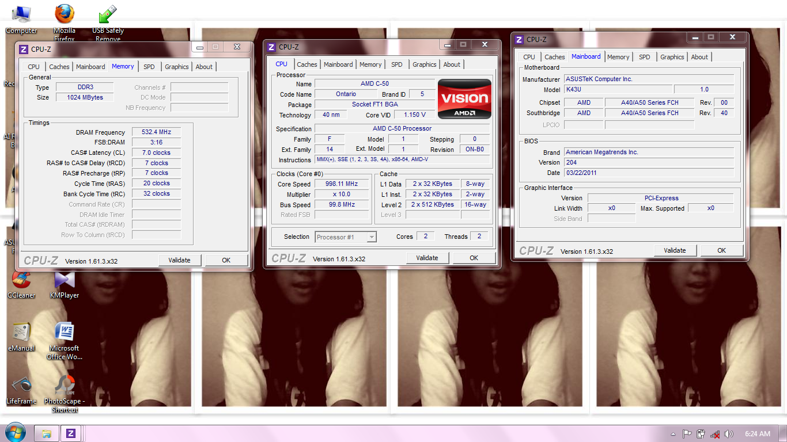Open About tab in the AMD C-50 processor CPU-Z window
The width and height of the screenshot is (787, 442).
(452, 64)
